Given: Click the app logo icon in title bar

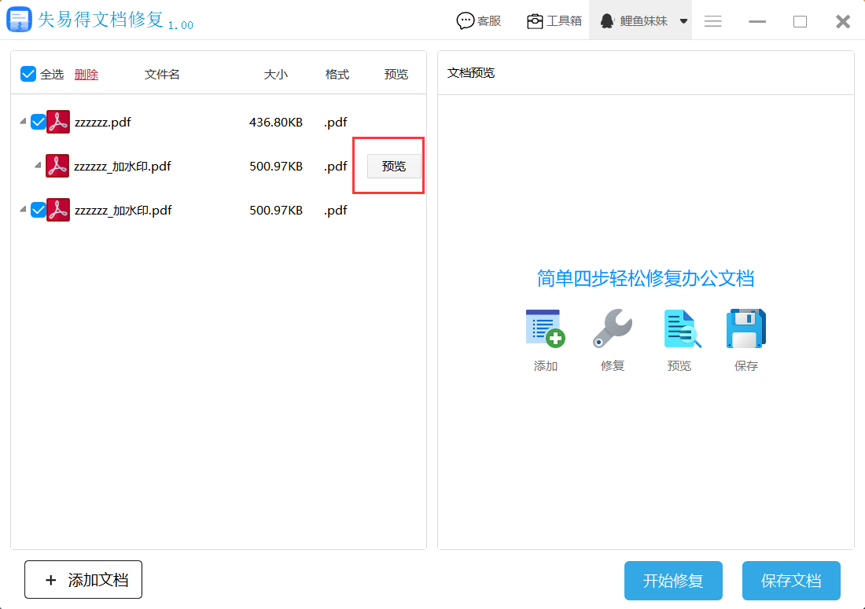Looking at the screenshot, I should pyautogui.click(x=19, y=20).
